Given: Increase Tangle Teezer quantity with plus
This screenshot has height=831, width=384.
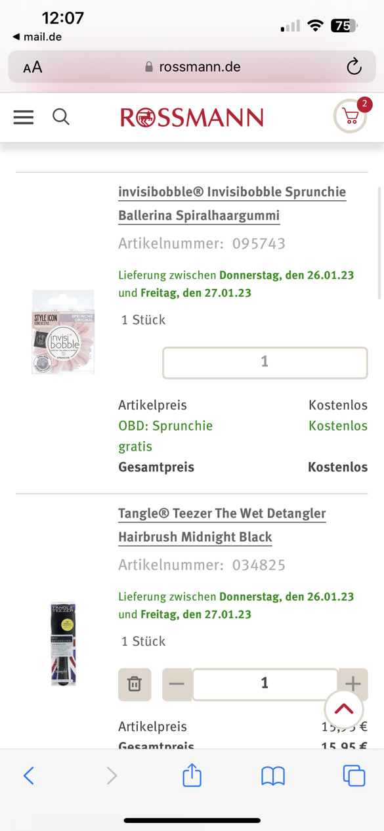Looking at the screenshot, I should [353, 683].
